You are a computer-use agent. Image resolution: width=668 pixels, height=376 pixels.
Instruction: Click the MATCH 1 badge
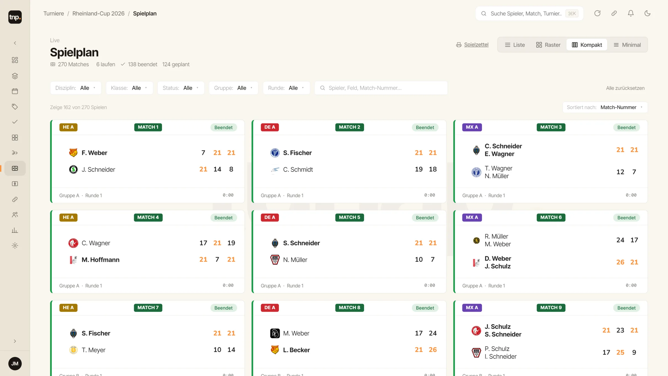(x=148, y=127)
